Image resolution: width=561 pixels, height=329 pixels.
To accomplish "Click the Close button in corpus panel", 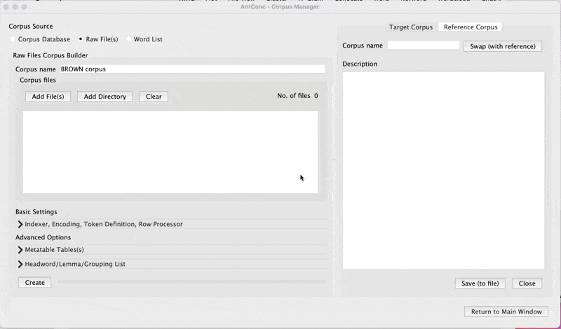I will (x=527, y=283).
